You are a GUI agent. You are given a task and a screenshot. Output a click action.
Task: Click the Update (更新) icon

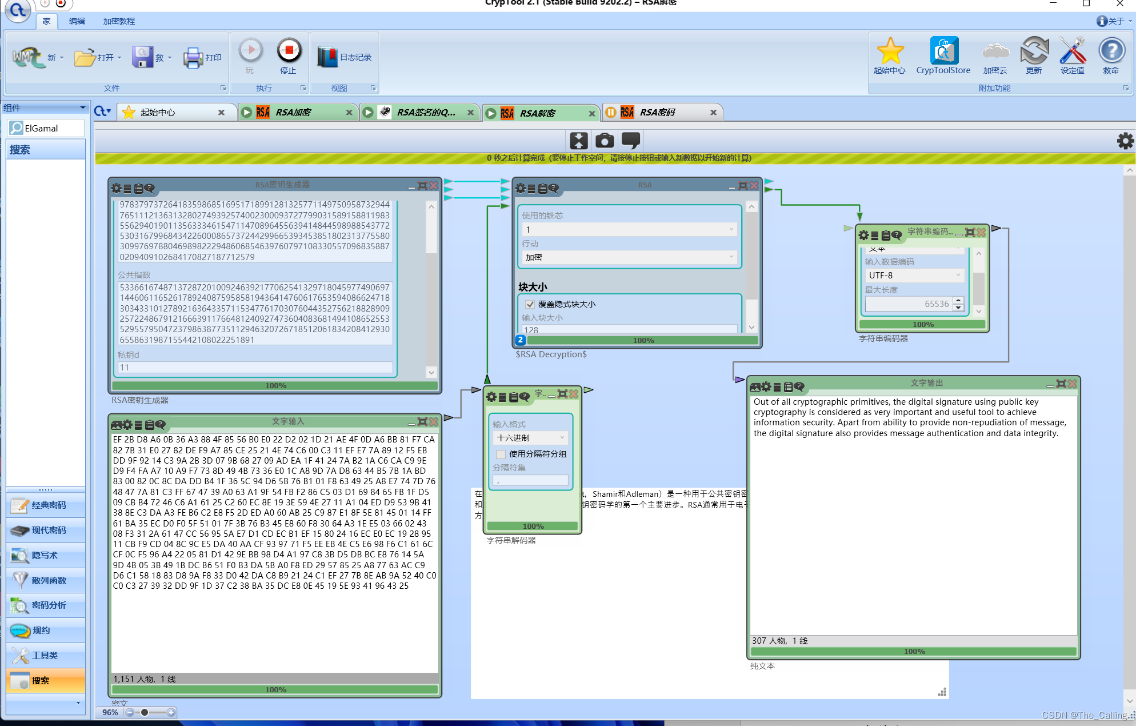[x=1034, y=51]
